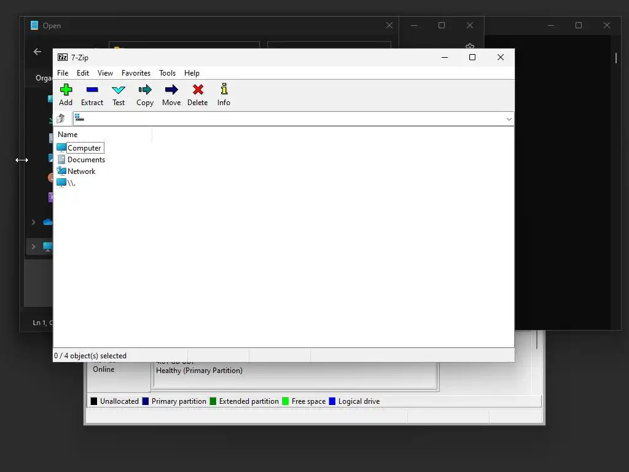Click the Healthy (Primary Partition) volume block

(295, 375)
